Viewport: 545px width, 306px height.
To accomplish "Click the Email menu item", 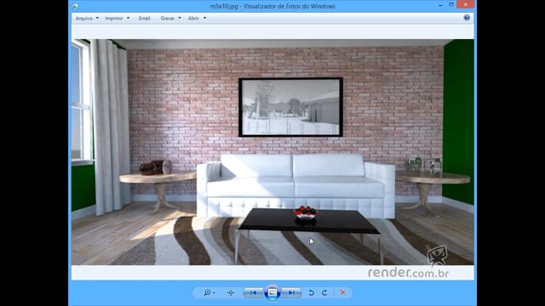I will pos(144,18).
